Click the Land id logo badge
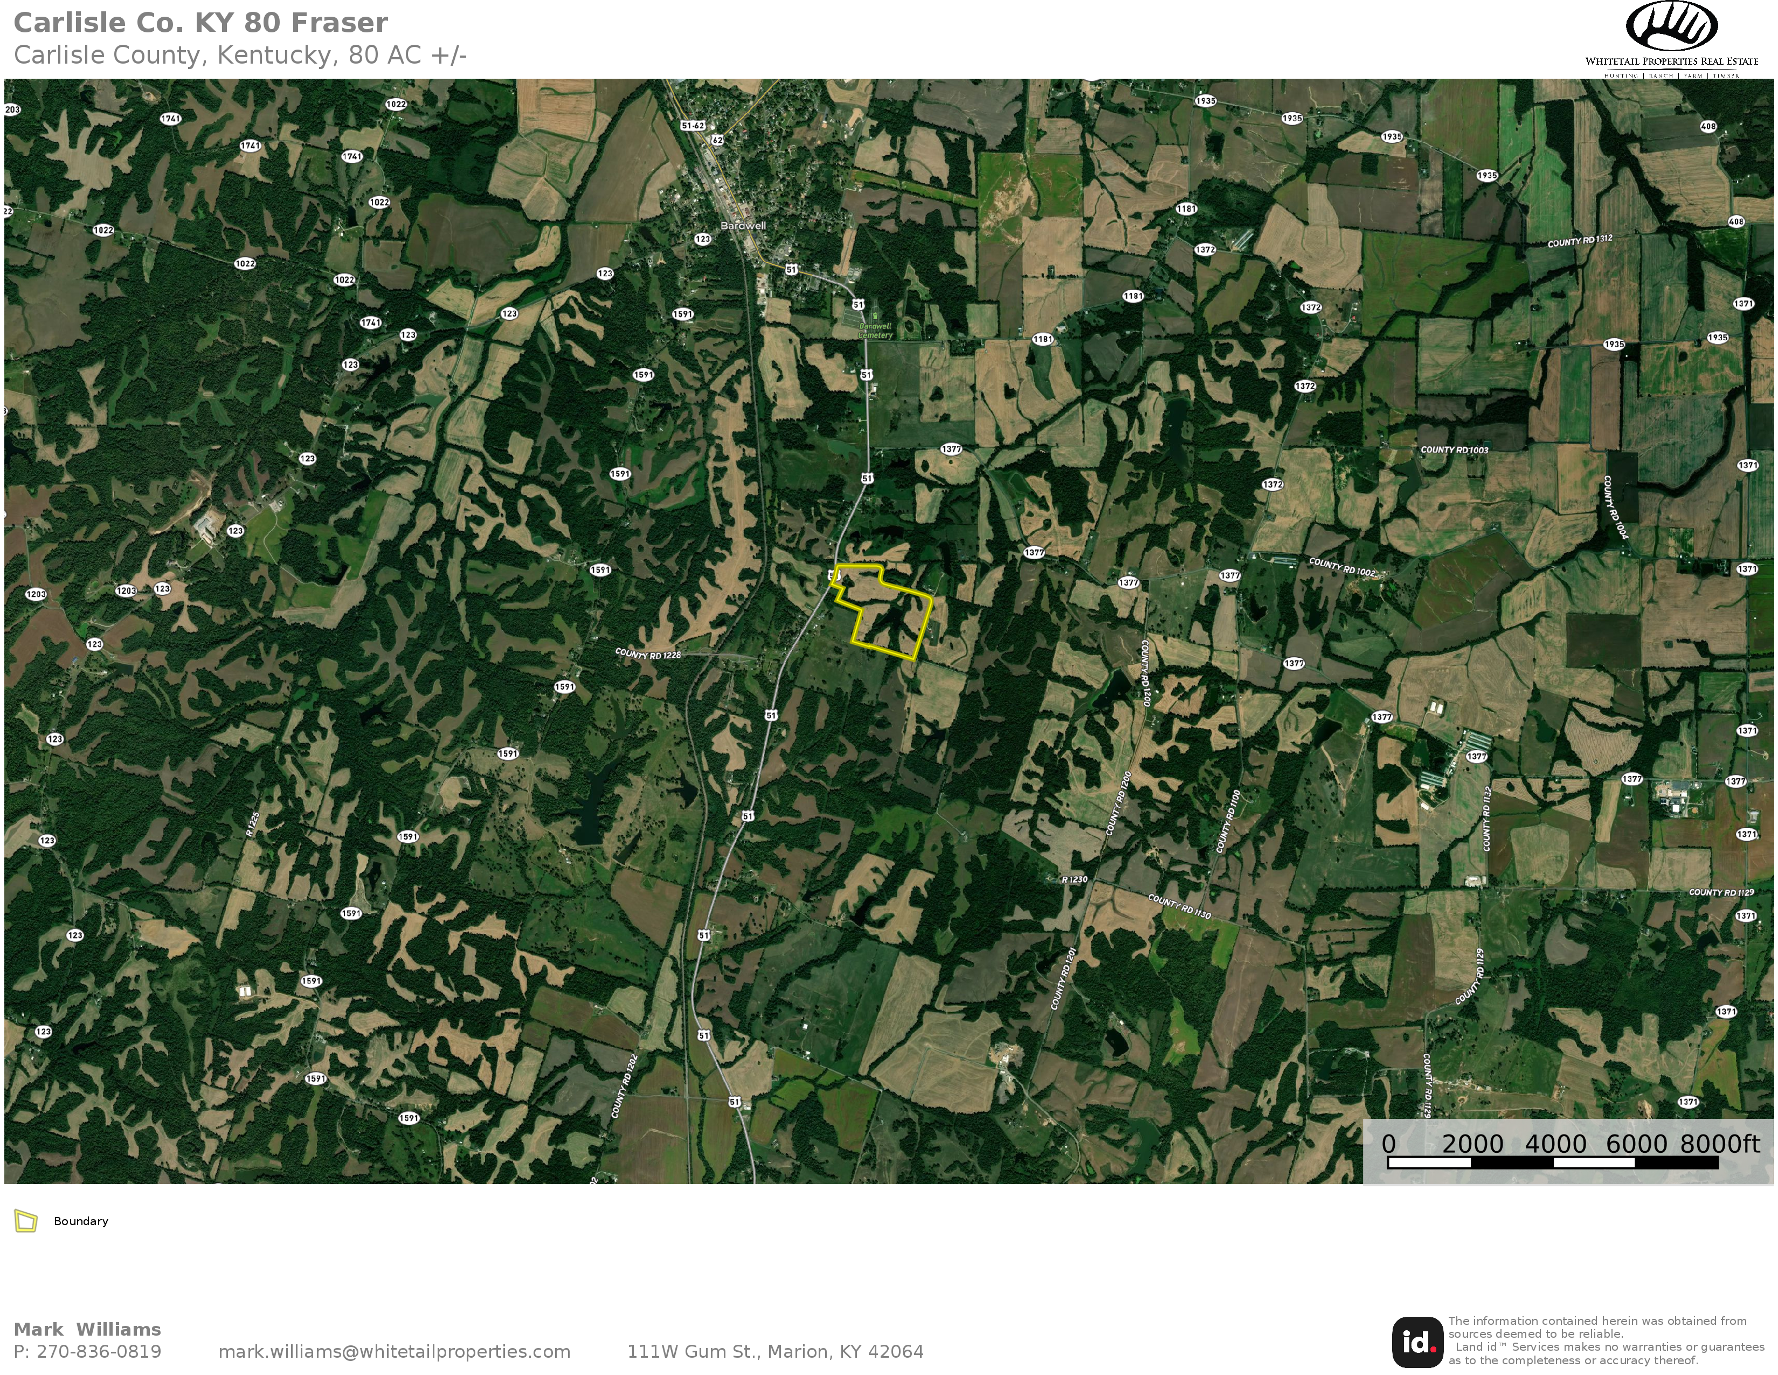1778x1375 pixels. coord(1417,1343)
